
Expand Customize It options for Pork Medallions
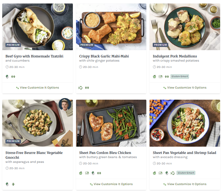185,88
